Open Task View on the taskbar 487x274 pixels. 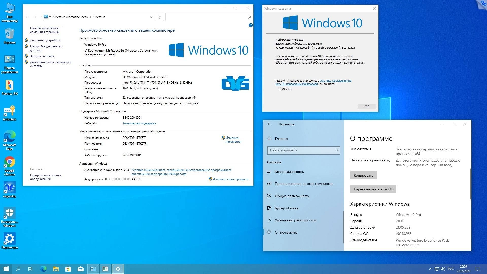[x=30, y=269]
